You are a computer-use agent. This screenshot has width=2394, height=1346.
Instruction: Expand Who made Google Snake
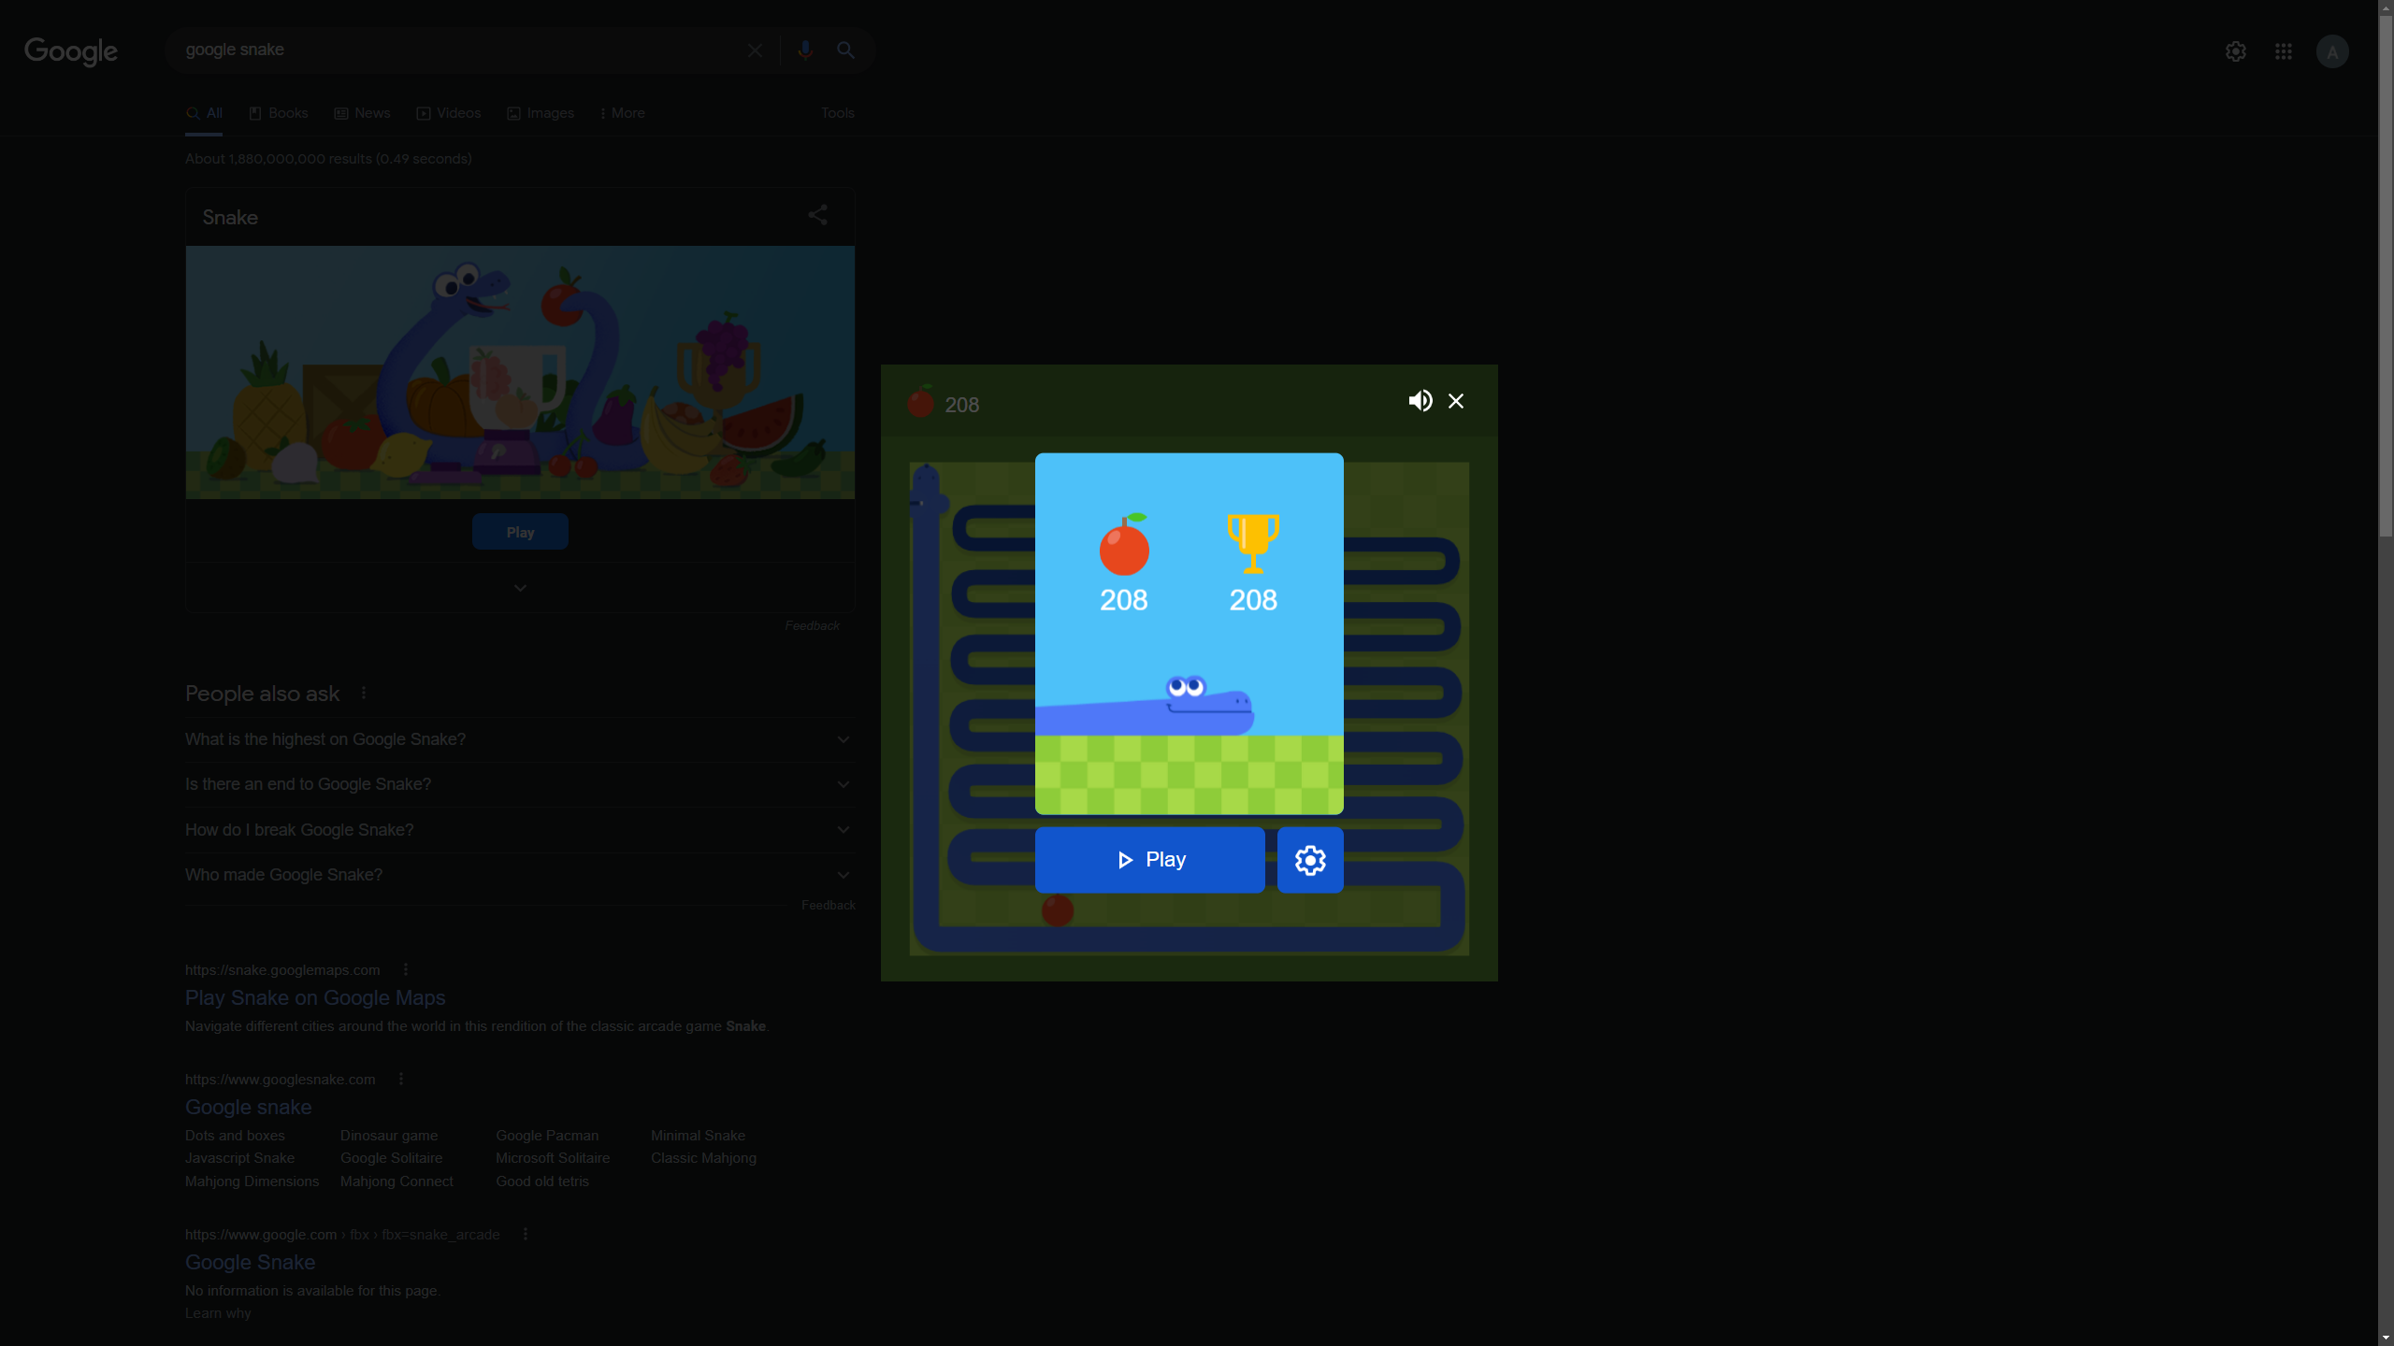(x=520, y=875)
